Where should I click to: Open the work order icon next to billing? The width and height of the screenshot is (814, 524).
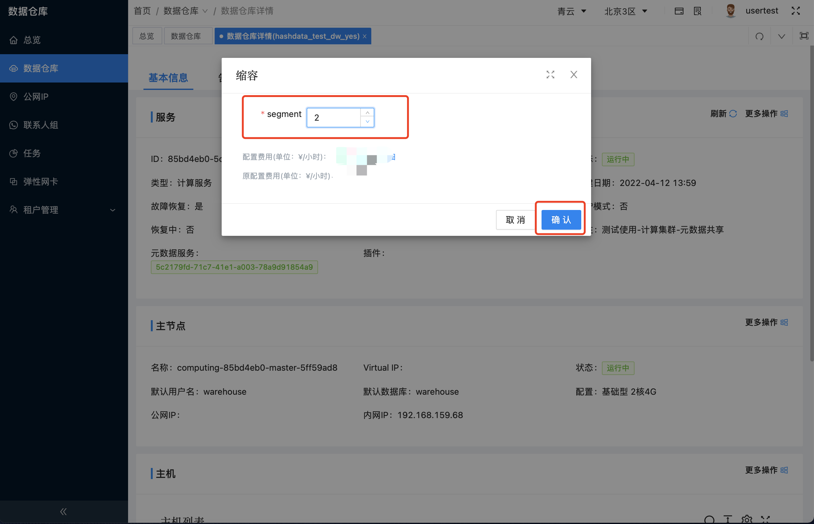[697, 11]
